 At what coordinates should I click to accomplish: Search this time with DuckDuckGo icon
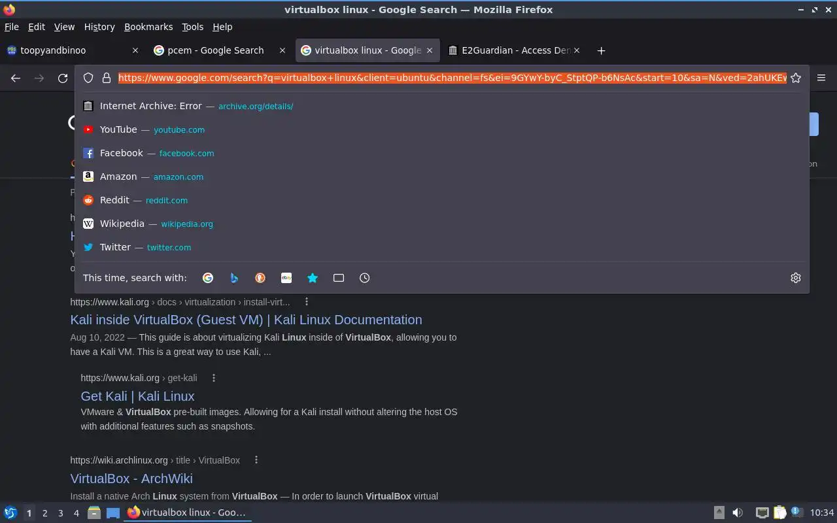260,278
